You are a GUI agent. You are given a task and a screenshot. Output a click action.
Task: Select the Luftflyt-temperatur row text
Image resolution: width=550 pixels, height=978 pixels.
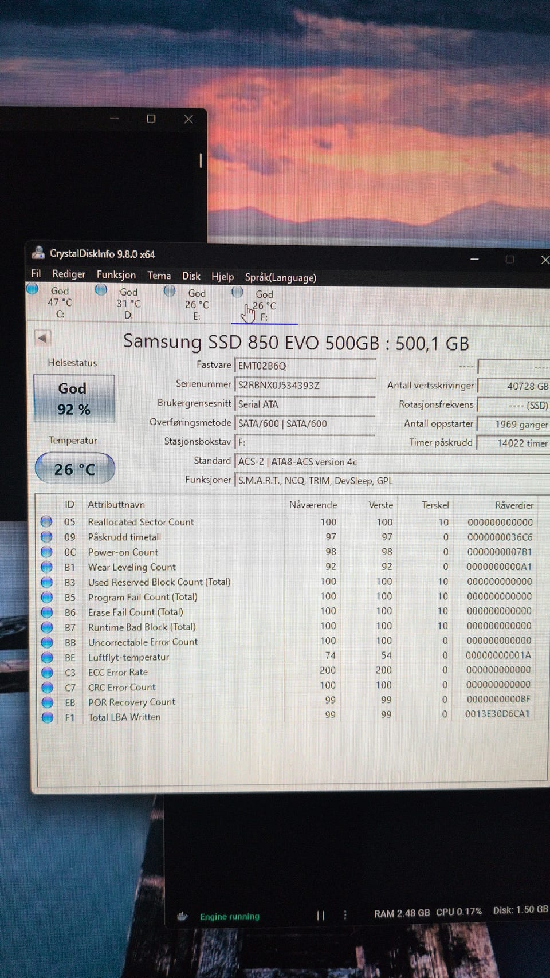tap(128, 657)
